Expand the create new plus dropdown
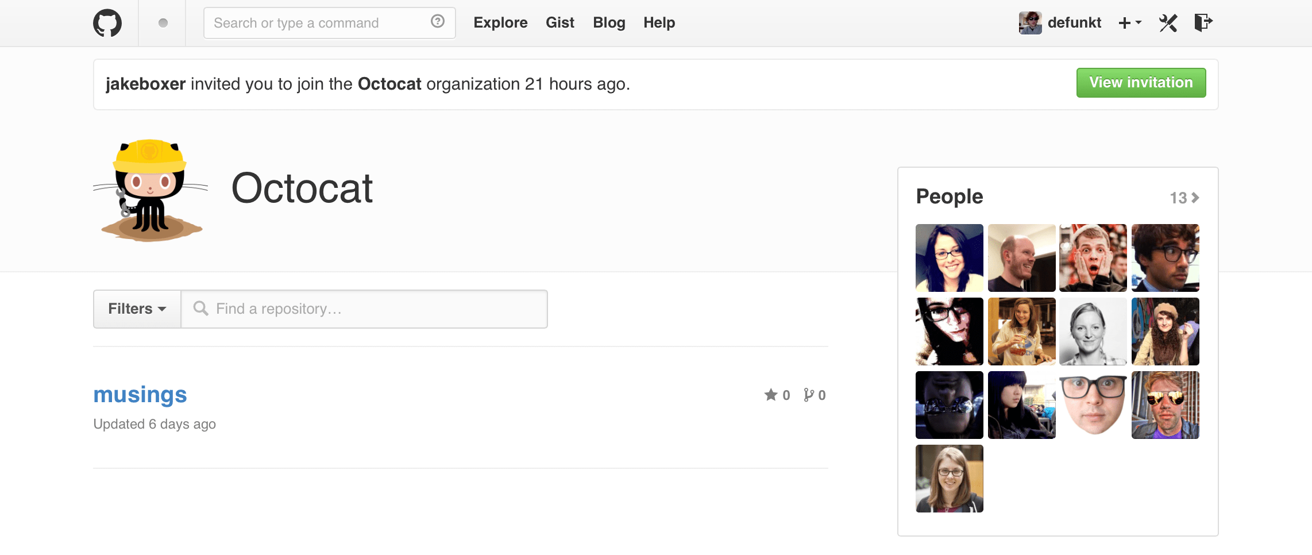This screenshot has width=1312, height=555. [x=1129, y=23]
